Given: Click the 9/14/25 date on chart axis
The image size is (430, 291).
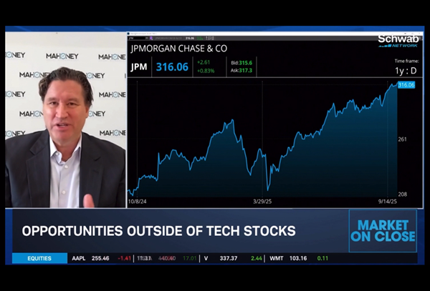Looking at the screenshot, I should click(387, 202).
